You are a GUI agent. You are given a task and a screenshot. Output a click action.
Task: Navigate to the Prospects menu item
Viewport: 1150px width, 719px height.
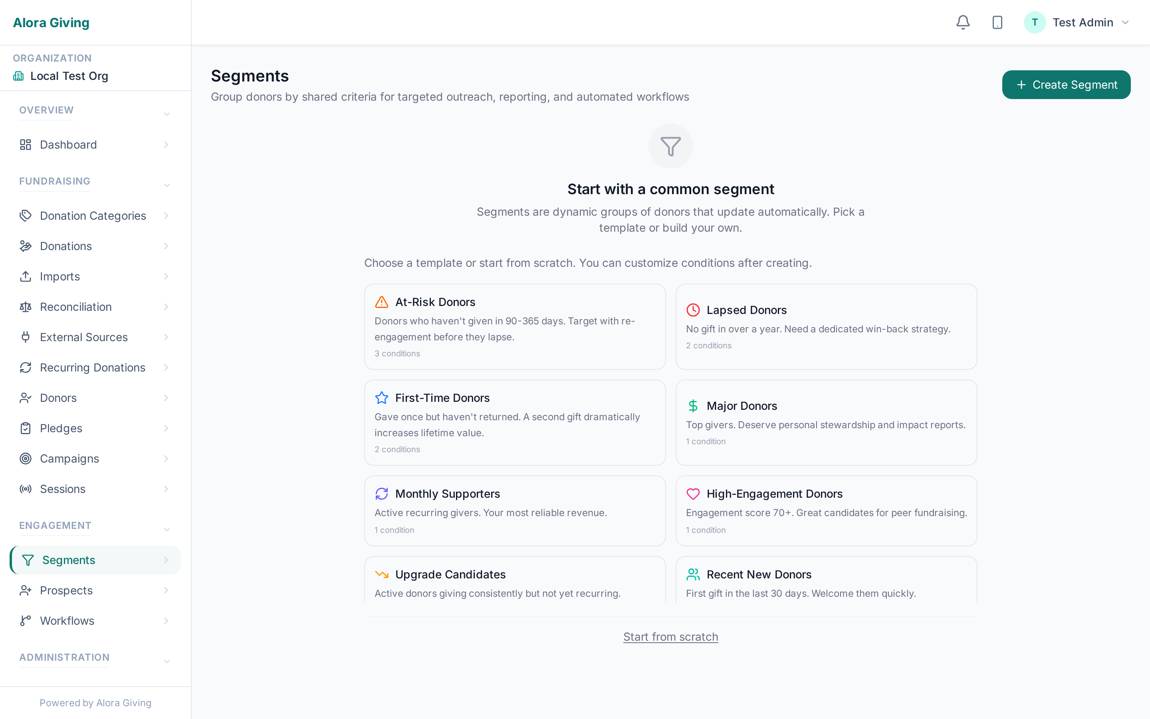66,590
